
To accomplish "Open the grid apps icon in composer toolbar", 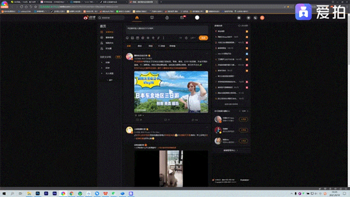I will [148, 38].
